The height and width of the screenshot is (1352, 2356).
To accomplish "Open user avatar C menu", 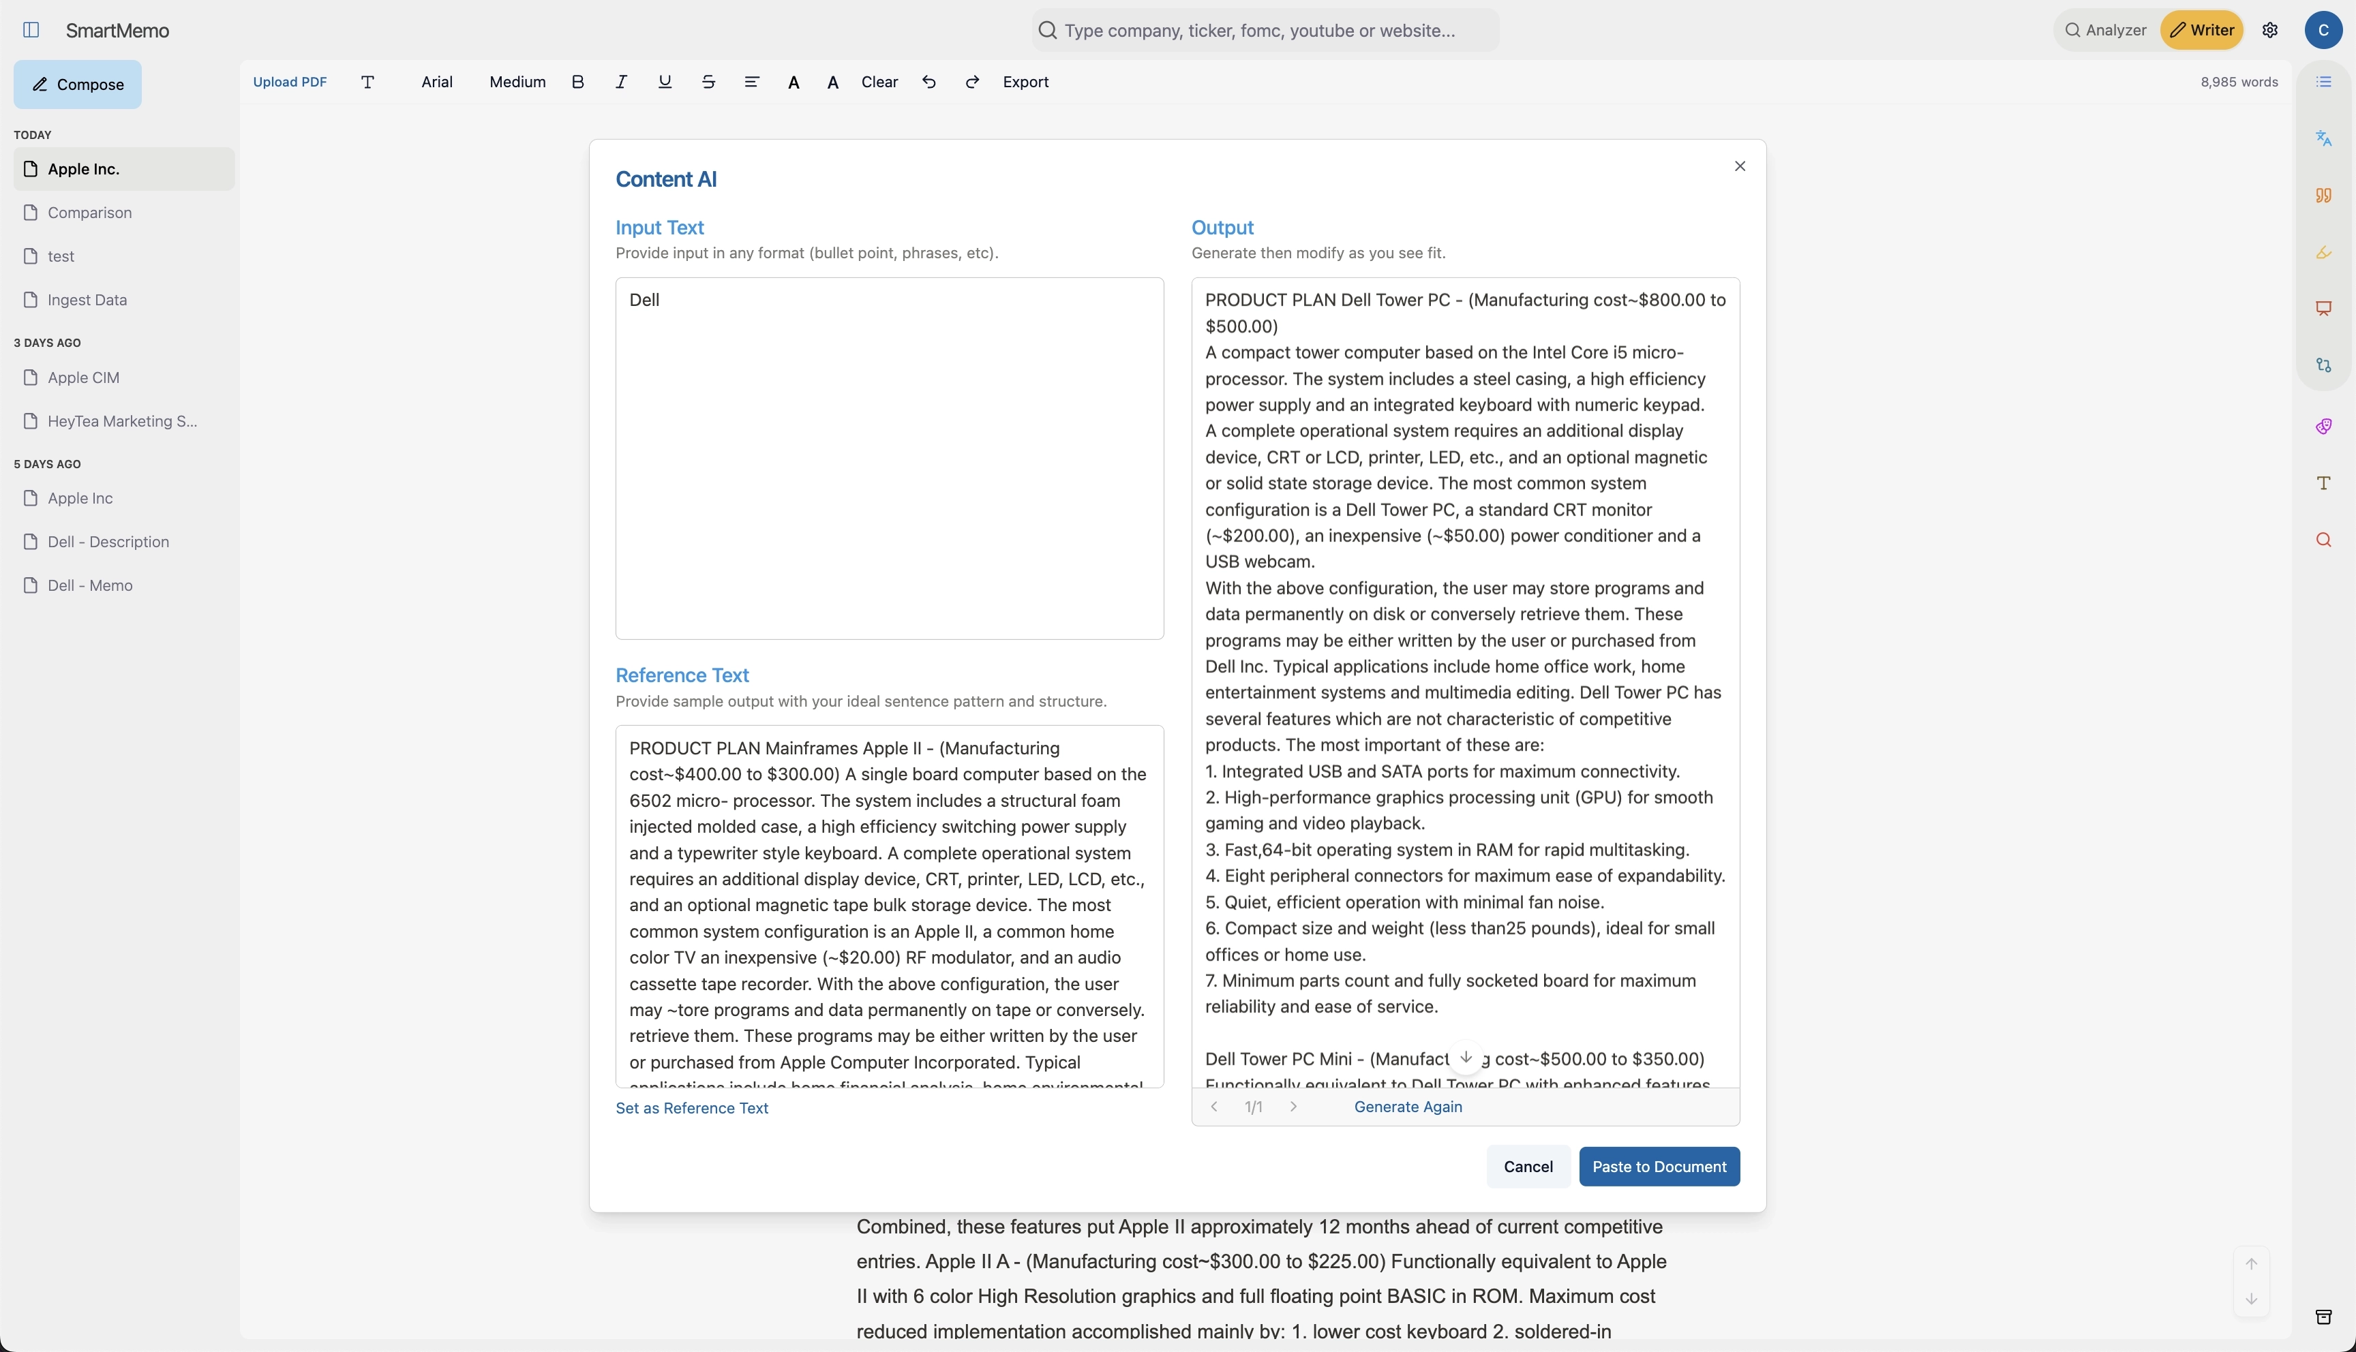I will 2323,31.
